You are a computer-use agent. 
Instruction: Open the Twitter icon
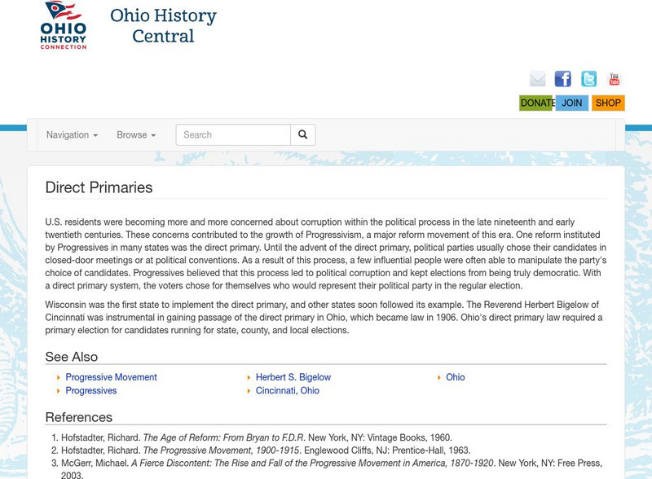point(588,79)
